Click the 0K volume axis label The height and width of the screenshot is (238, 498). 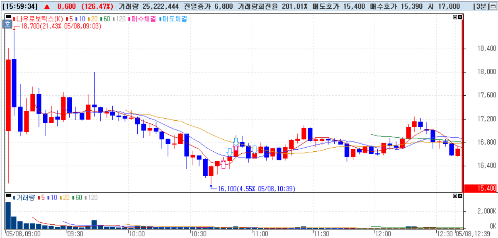493,226
